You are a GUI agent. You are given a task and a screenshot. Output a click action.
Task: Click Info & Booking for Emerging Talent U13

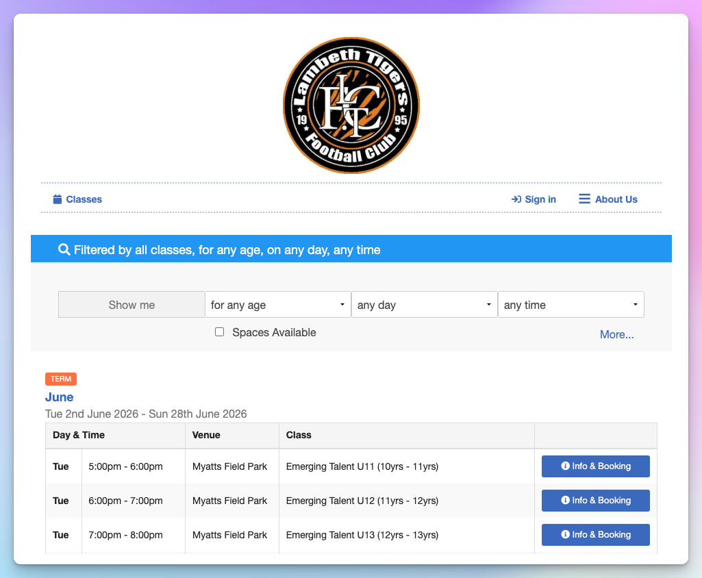[x=595, y=535]
